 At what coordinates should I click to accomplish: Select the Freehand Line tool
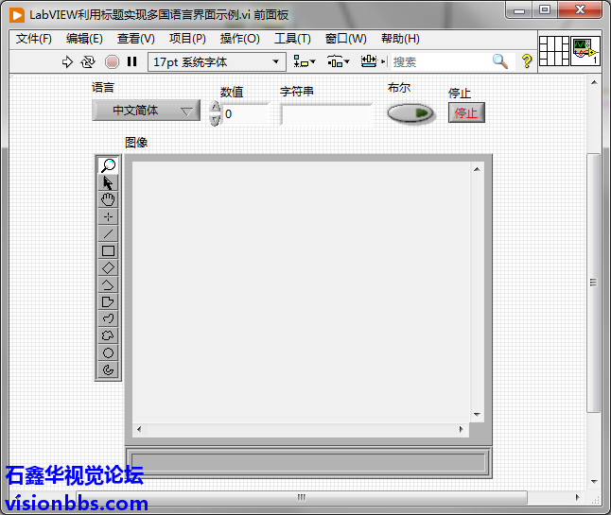pos(108,318)
